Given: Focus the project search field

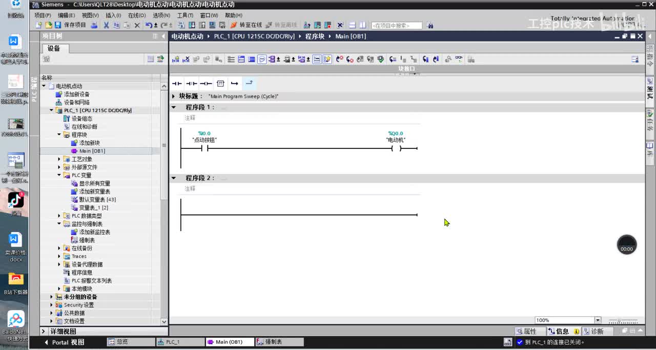Looking at the screenshot, I should (397, 26).
